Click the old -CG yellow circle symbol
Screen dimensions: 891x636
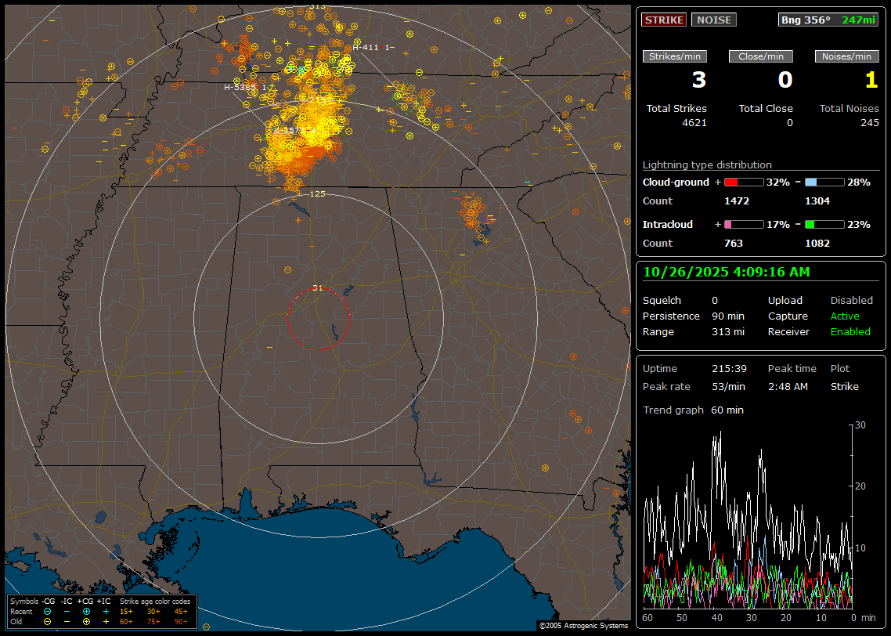[x=48, y=621]
